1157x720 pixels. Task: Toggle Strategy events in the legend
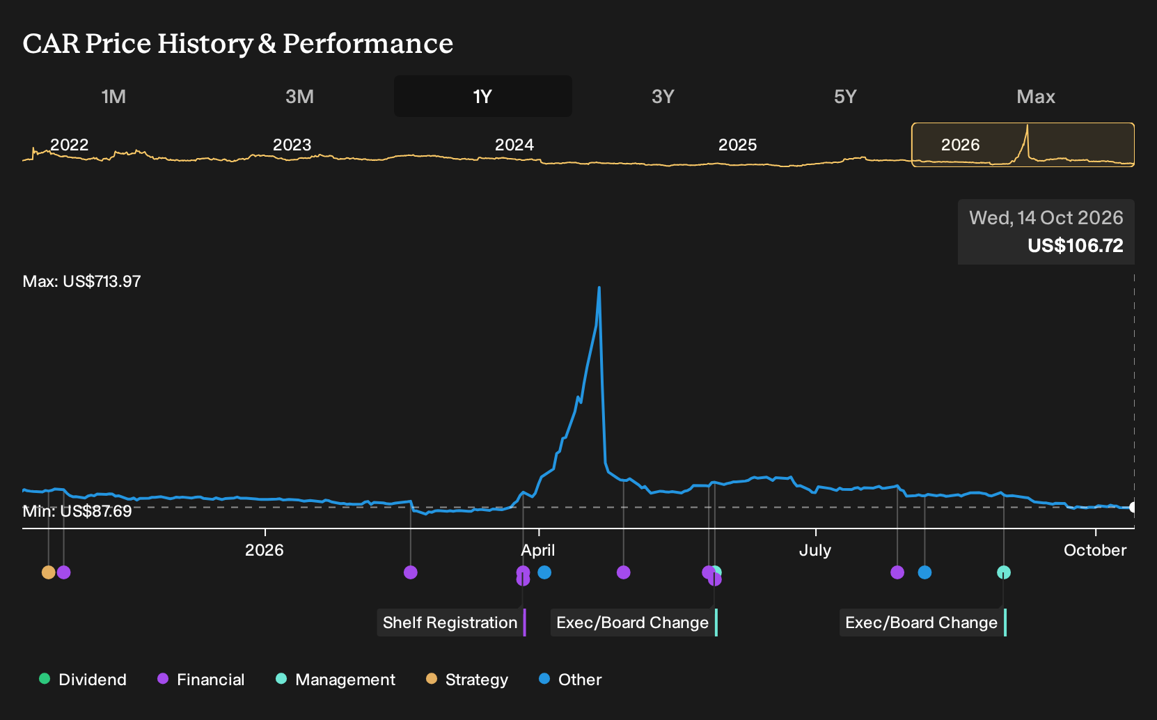(x=467, y=680)
